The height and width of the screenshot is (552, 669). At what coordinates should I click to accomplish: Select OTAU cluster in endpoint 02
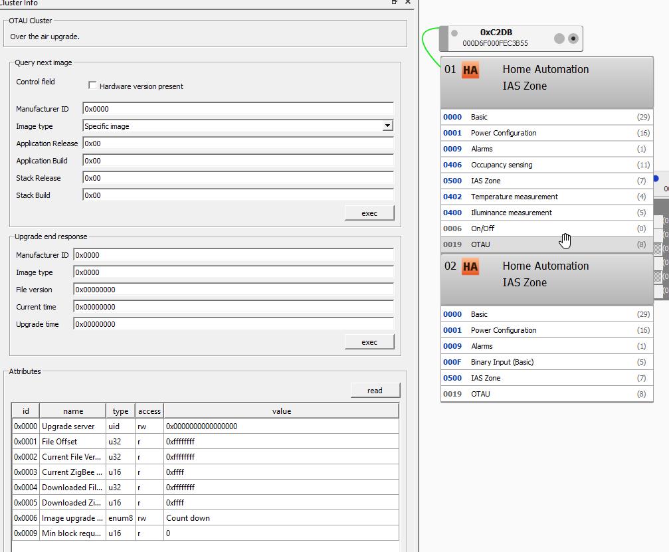tap(547, 394)
